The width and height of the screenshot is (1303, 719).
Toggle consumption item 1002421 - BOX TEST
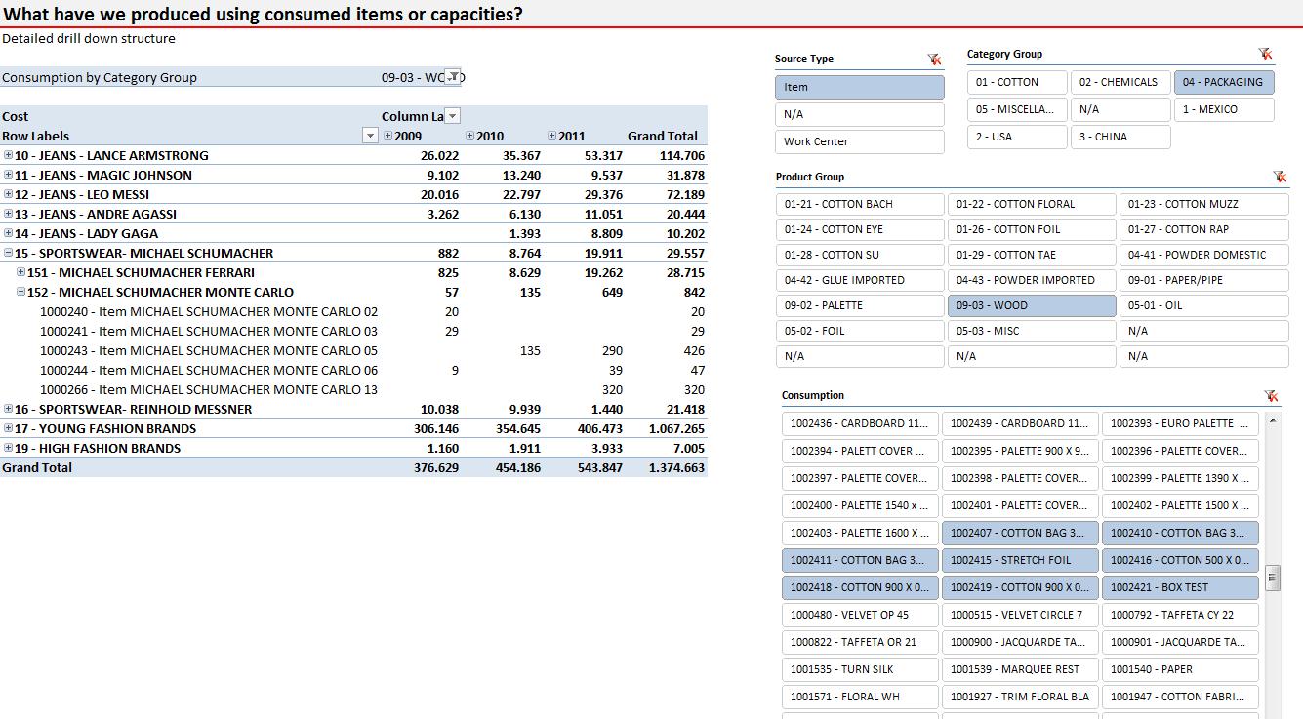[1180, 587]
